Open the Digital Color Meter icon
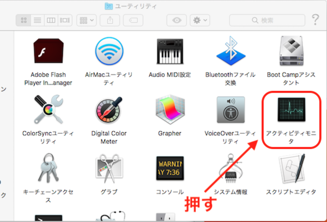 click(108, 110)
